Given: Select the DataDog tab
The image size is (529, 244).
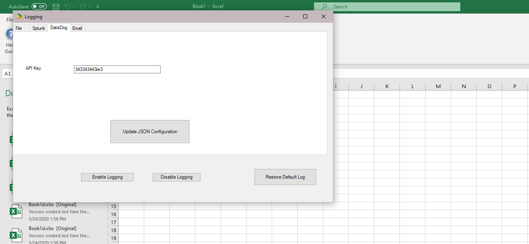Looking at the screenshot, I should point(59,28).
